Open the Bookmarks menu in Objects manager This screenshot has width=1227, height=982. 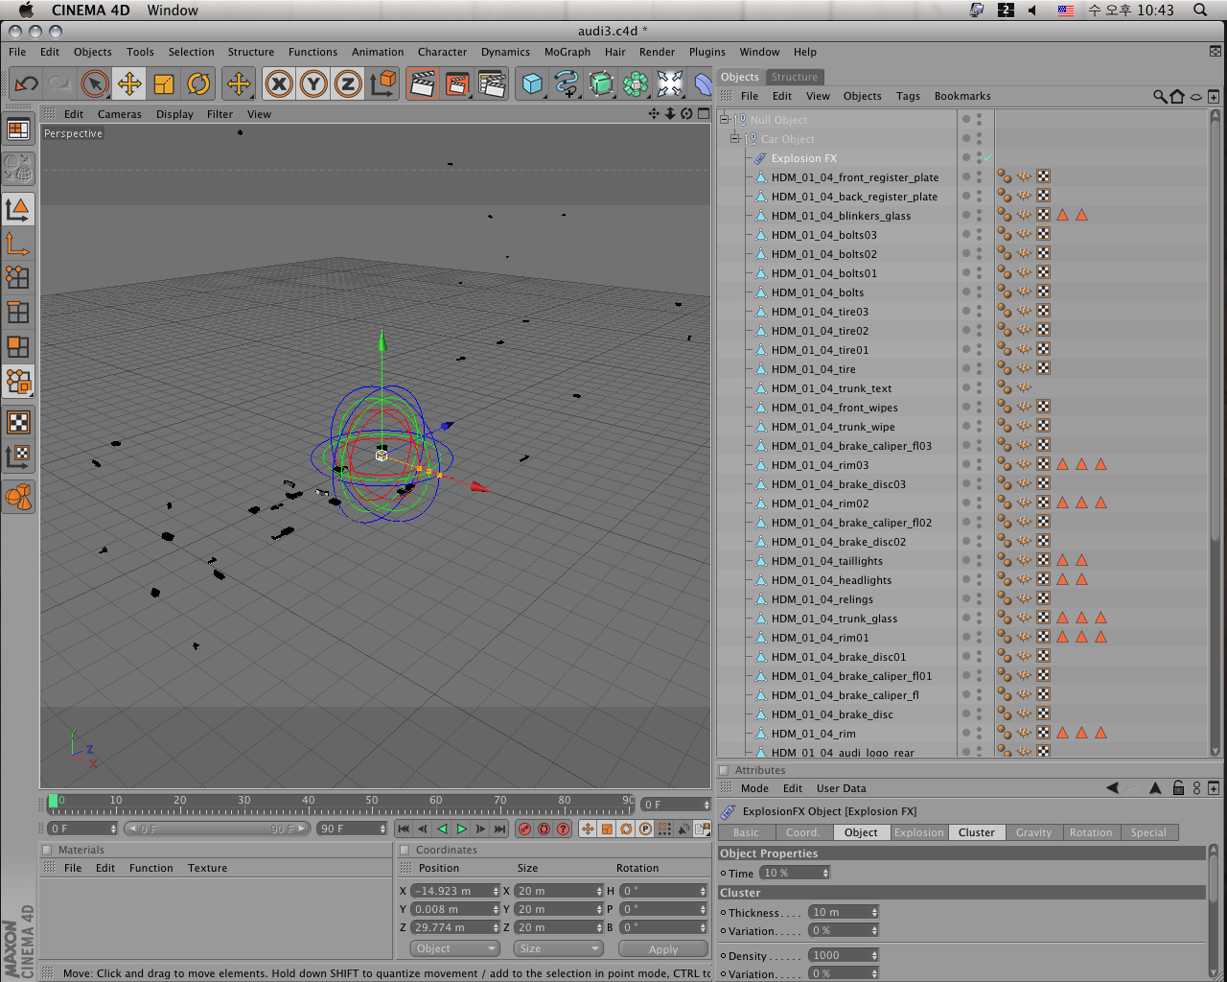coord(962,96)
